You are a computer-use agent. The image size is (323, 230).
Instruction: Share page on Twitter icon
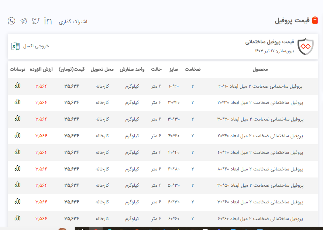pyautogui.click(x=36, y=21)
